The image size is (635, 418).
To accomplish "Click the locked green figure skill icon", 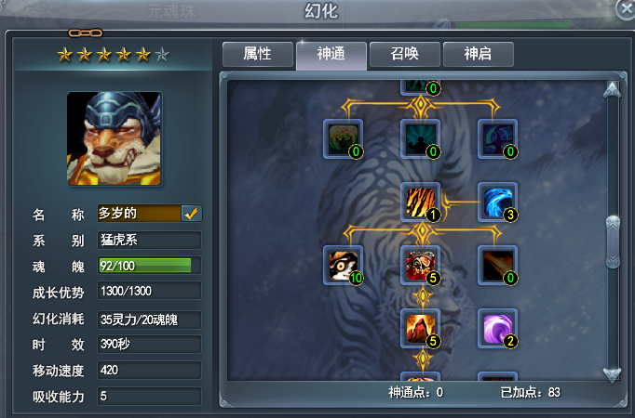I will pos(343,139).
